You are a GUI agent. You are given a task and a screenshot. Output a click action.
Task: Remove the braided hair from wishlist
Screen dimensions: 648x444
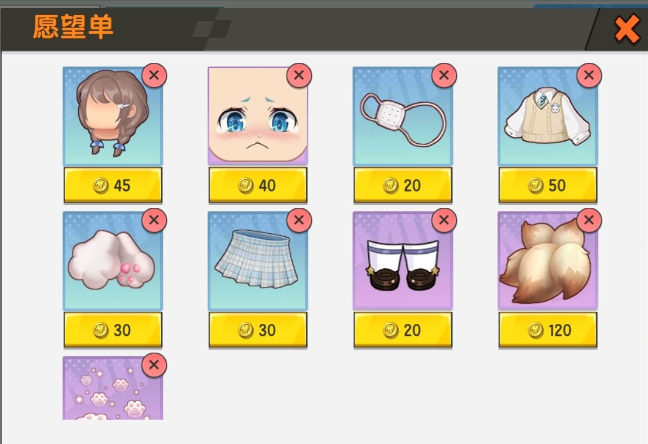coord(154,76)
